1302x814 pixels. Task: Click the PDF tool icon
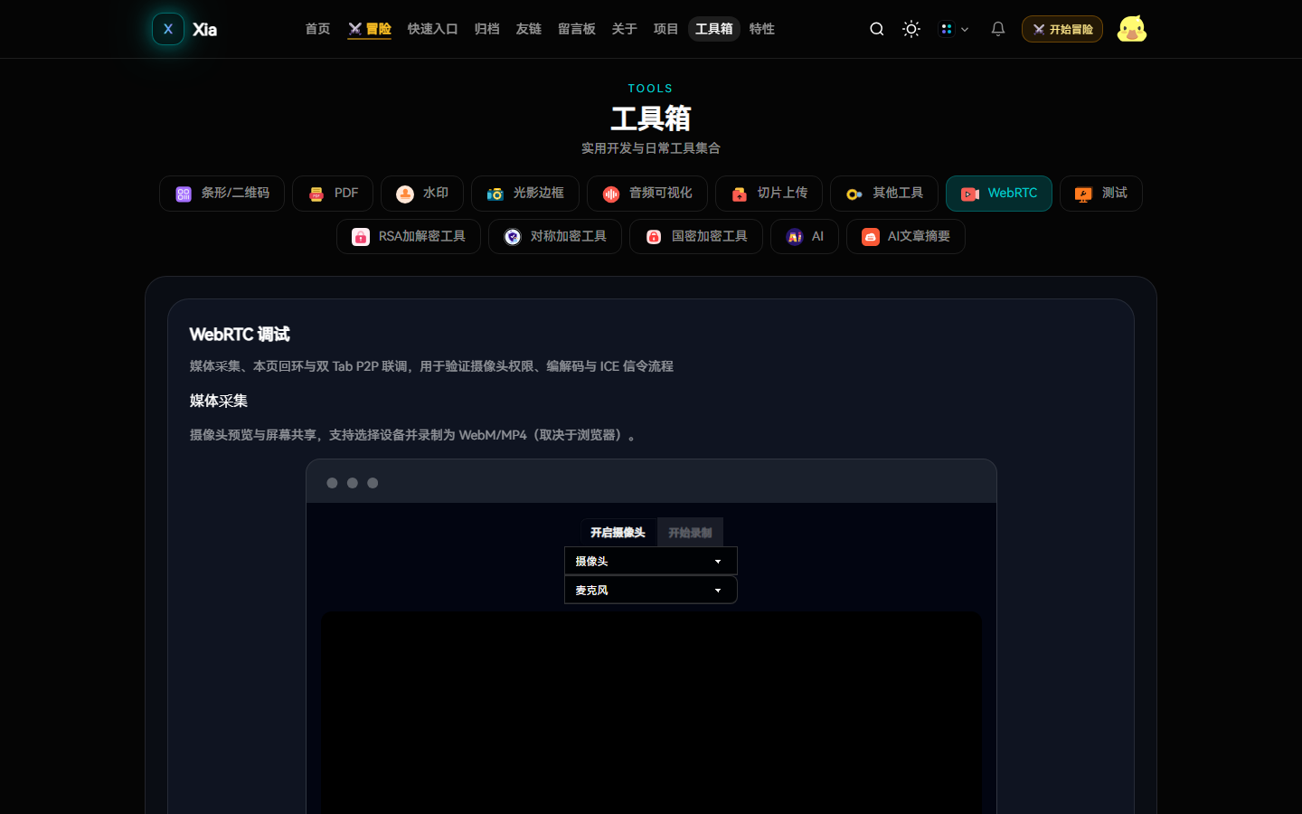tap(316, 194)
